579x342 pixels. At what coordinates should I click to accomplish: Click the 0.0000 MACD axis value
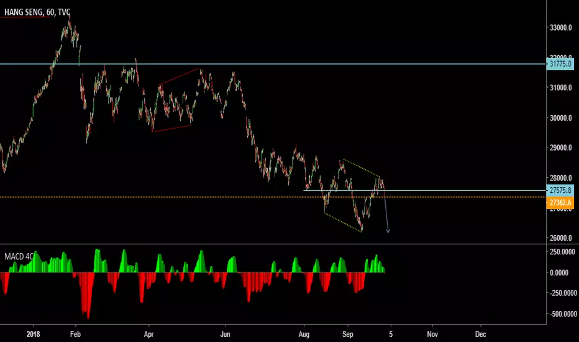point(559,273)
